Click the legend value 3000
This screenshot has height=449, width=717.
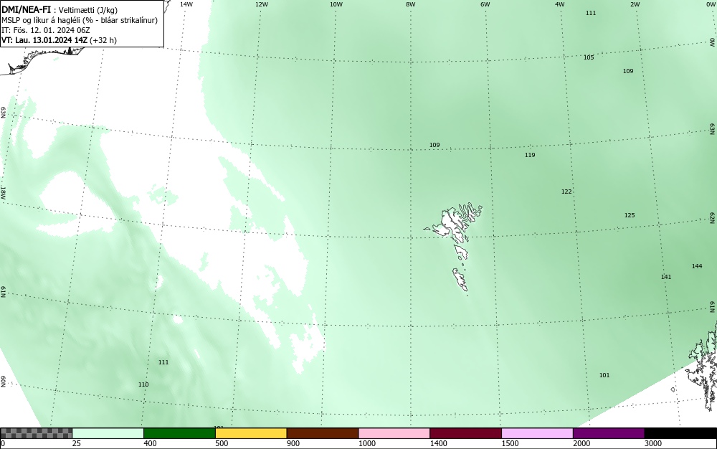653,443
